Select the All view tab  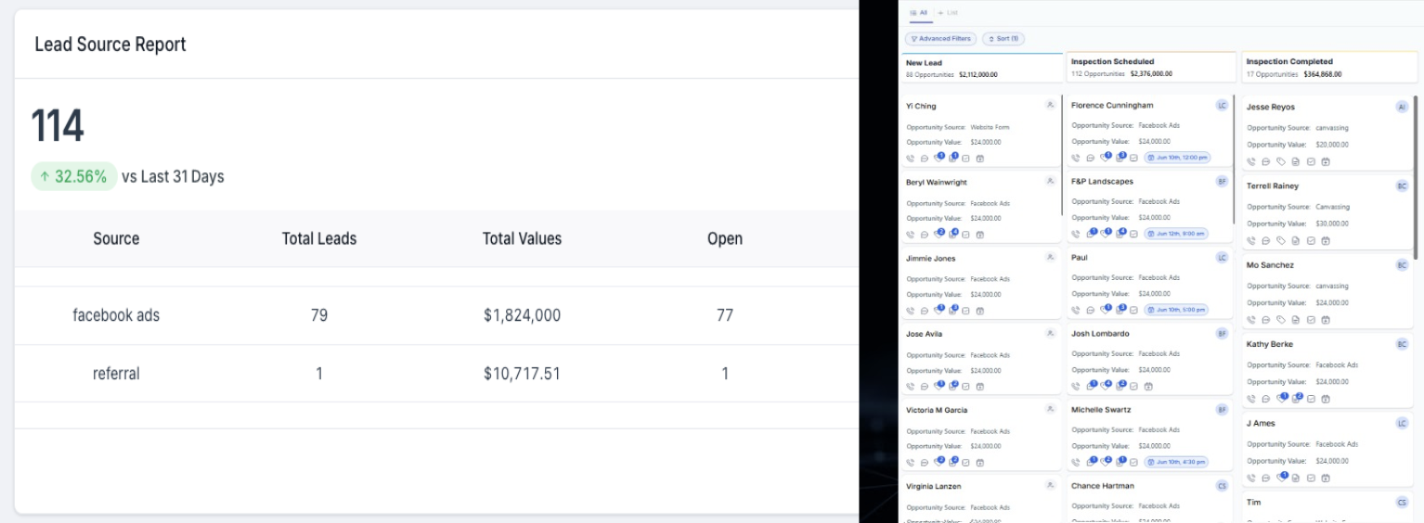click(x=919, y=12)
